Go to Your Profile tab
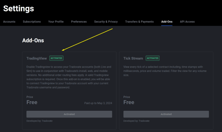 click(x=56, y=22)
